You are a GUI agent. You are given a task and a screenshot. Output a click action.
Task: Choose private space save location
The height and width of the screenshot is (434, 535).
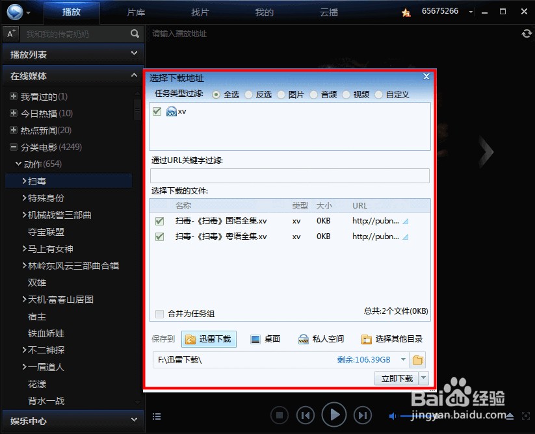pyautogui.click(x=320, y=339)
